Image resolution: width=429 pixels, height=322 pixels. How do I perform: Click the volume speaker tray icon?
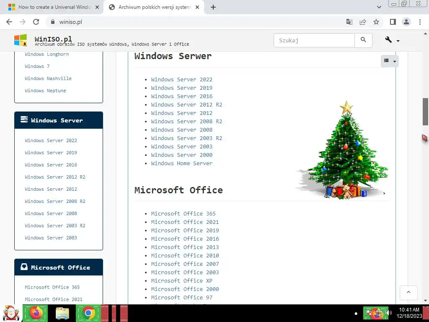389,313
